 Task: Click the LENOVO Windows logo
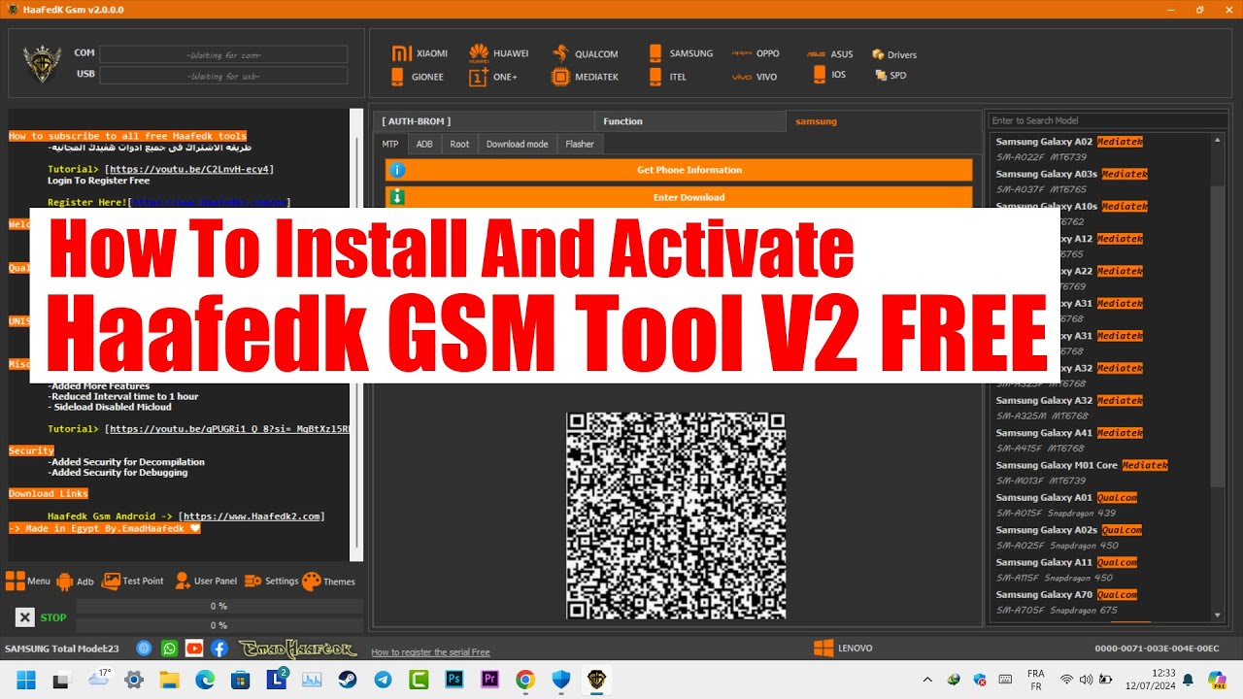coord(823,648)
